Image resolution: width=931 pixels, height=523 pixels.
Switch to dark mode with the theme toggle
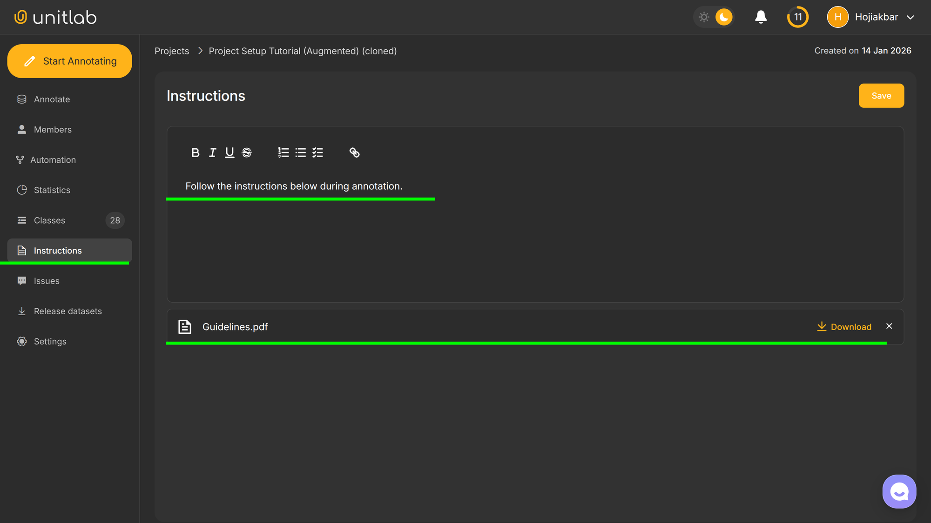pyautogui.click(x=722, y=17)
